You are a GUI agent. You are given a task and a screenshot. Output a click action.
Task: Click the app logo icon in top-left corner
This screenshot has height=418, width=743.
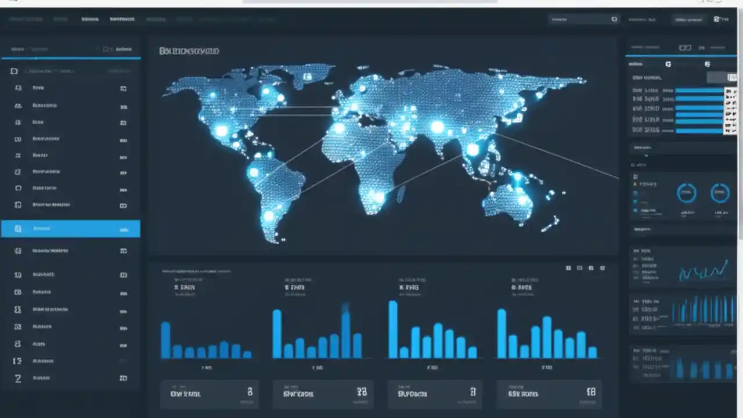(x=9, y=3)
